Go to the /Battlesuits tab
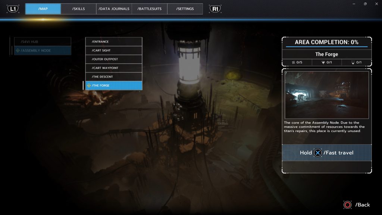 click(149, 9)
